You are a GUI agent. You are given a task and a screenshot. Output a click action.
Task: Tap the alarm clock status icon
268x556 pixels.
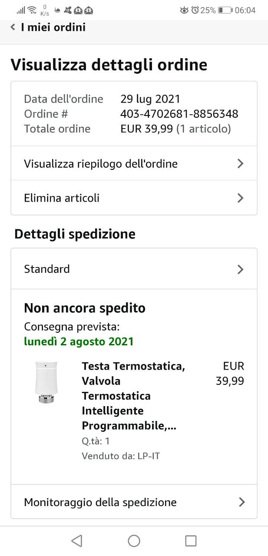pyautogui.click(x=195, y=10)
